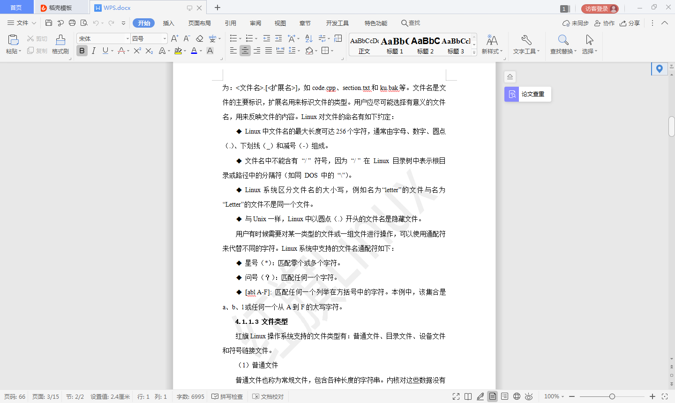Toggle Bold formatting
Viewport: 675px width, 403px height.
[x=82, y=51]
